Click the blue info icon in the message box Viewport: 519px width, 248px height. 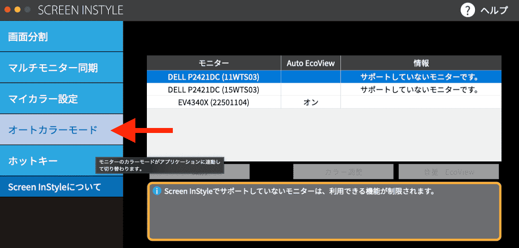pyautogui.click(x=157, y=191)
